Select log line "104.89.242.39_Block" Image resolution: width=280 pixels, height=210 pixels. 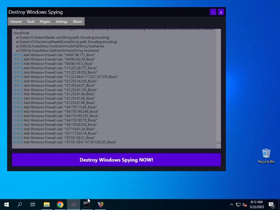(54, 59)
